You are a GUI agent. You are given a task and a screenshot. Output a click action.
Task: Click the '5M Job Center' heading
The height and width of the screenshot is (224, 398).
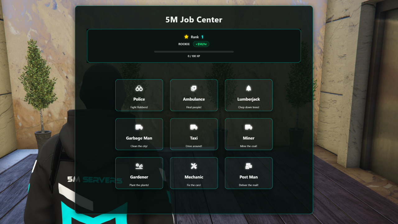click(x=194, y=20)
